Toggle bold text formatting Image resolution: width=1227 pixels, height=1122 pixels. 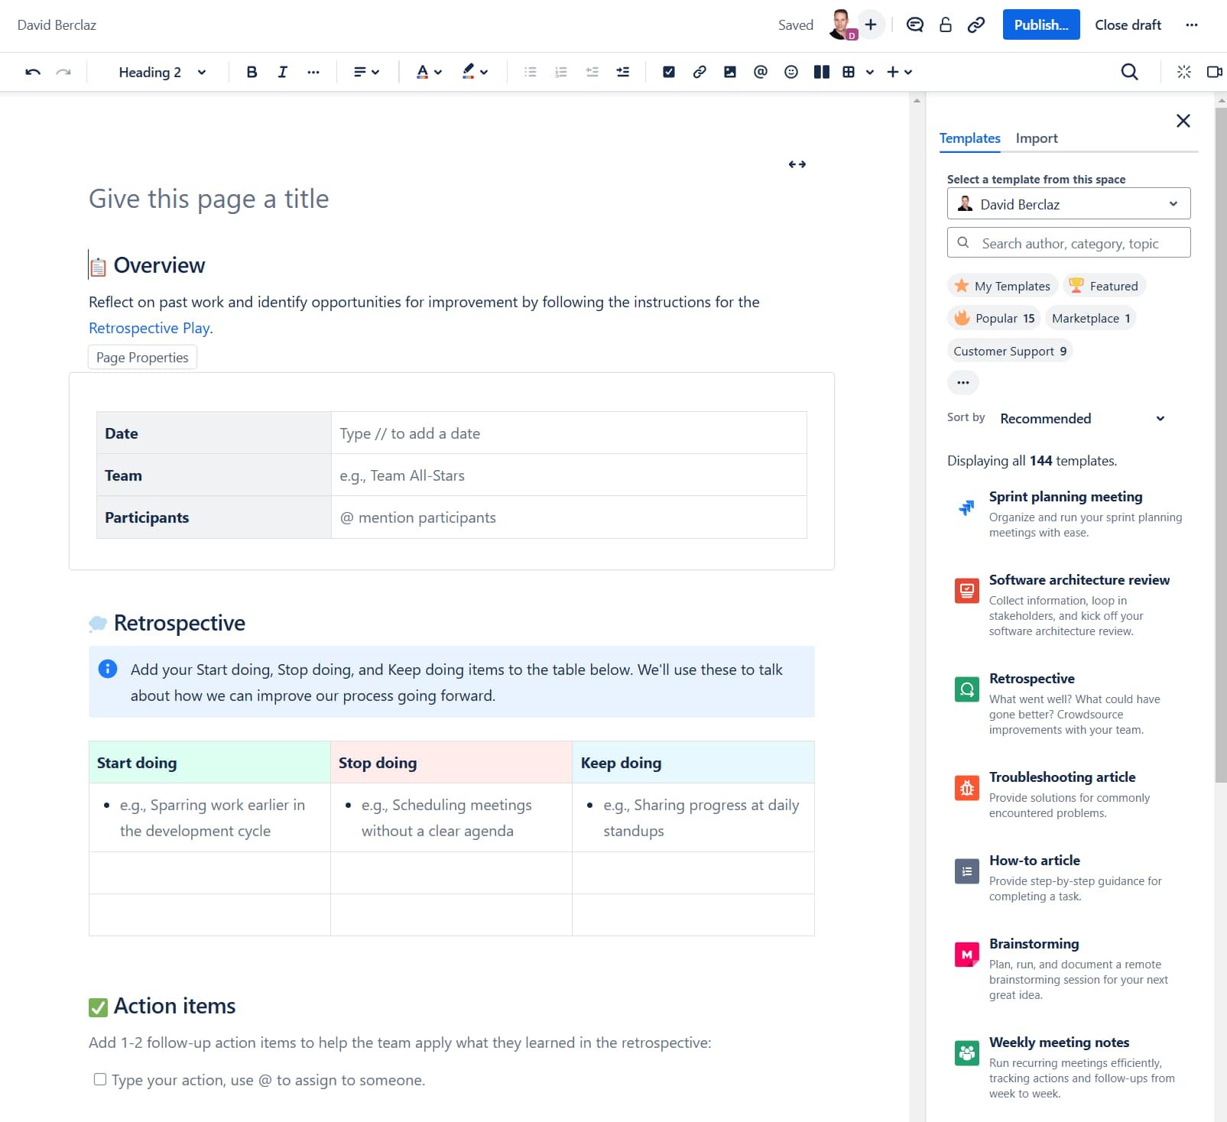pyautogui.click(x=251, y=71)
